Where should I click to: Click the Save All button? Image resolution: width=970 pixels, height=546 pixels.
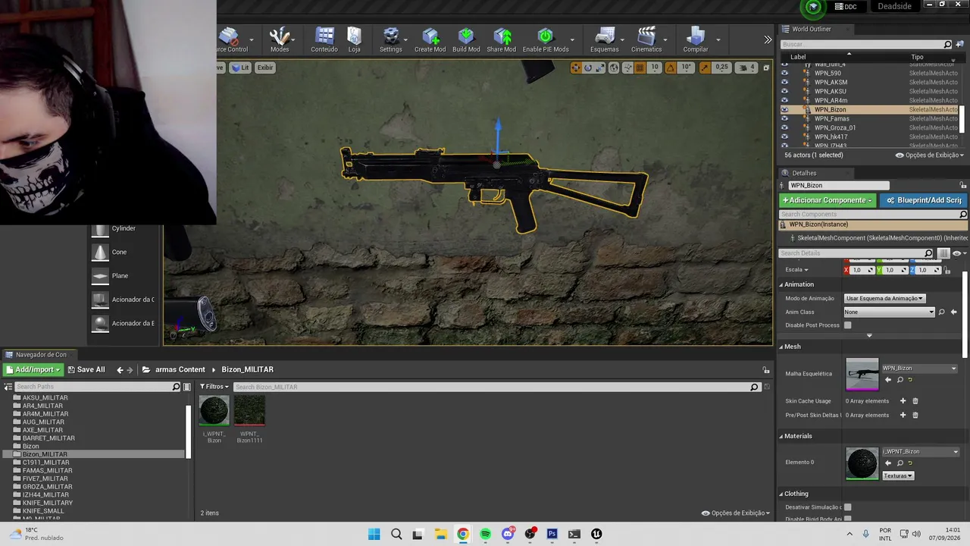tap(86, 370)
